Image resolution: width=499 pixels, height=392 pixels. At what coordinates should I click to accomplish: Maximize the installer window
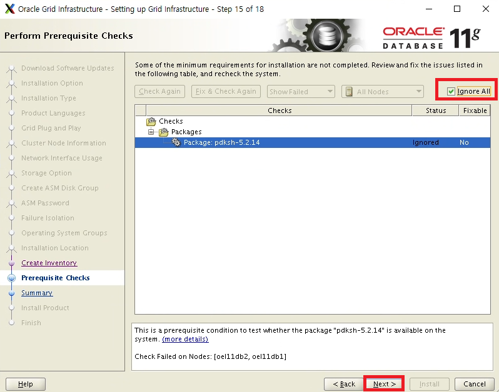tap(457, 9)
